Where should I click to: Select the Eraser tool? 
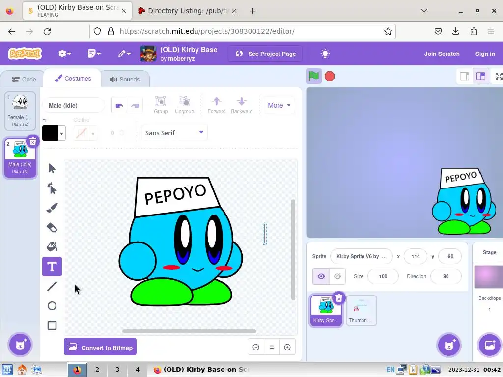pos(52,227)
